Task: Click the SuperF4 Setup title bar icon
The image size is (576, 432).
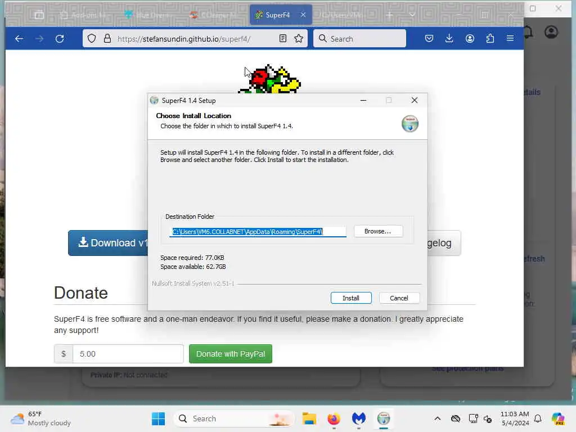Action: pyautogui.click(x=154, y=100)
